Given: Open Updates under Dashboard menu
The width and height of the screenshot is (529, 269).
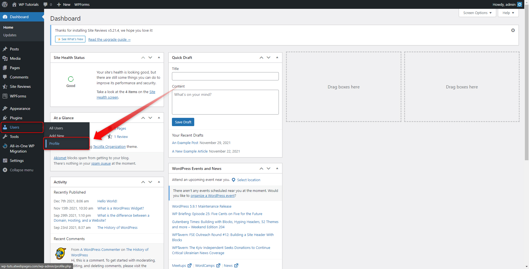Looking at the screenshot, I should [x=10, y=35].
